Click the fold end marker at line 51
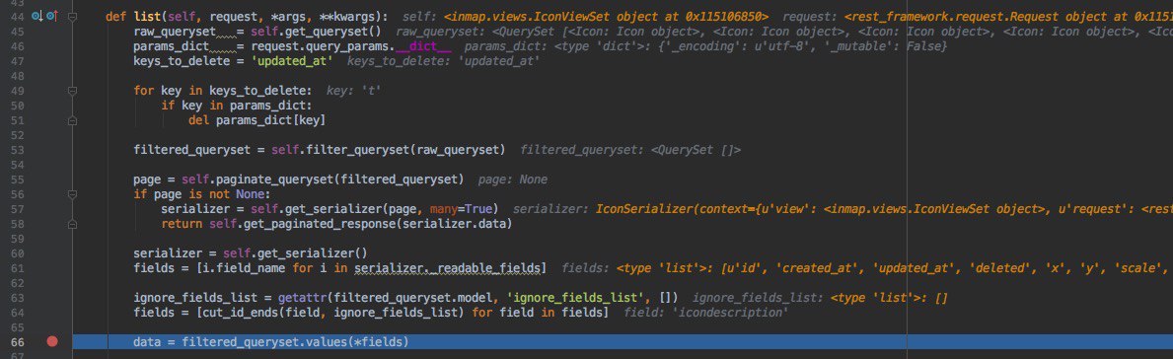The image size is (1173, 359). (73, 119)
